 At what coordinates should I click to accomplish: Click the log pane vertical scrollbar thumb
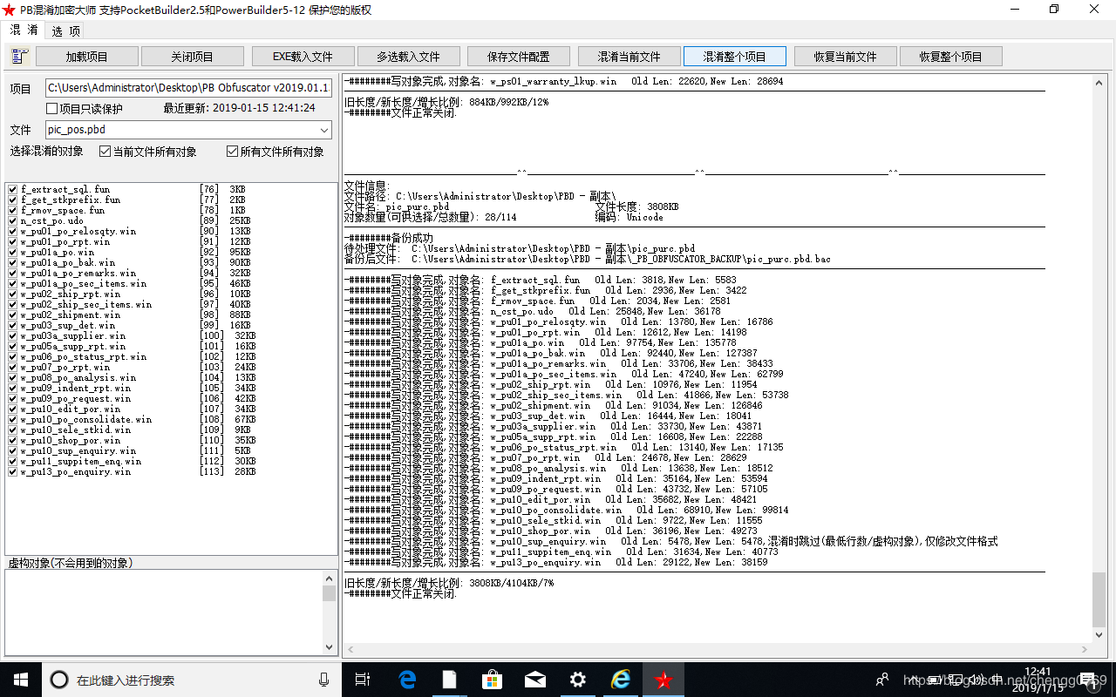pos(1099,599)
